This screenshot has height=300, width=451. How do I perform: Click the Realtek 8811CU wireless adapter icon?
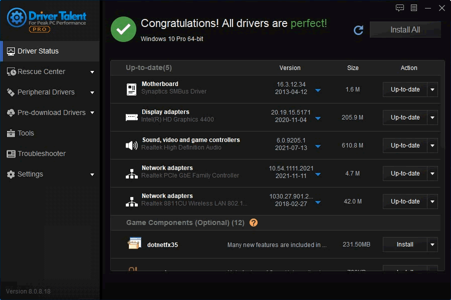pyautogui.click(x=132, y=201)
